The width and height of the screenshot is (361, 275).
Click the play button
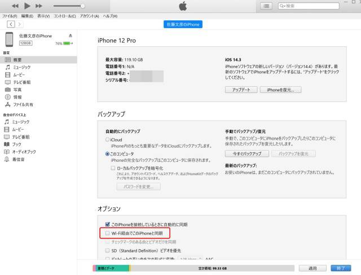[x=27, y=6]
